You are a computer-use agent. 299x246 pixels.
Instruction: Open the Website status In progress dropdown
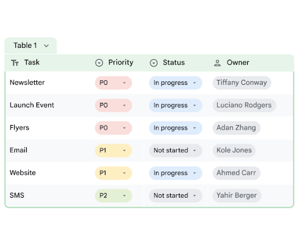point(175,173)
